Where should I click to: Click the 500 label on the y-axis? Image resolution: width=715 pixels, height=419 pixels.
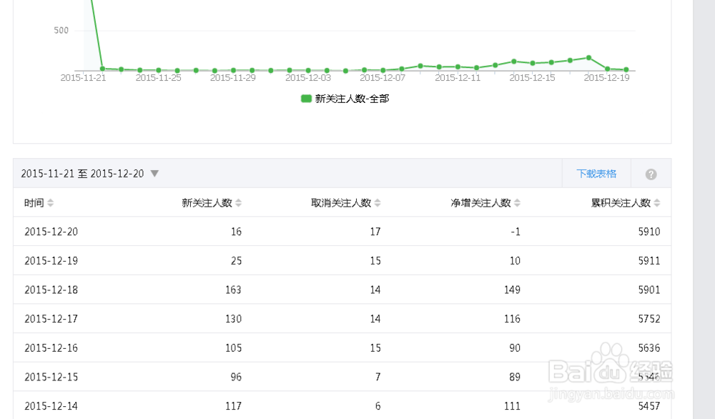click(61, 31)
